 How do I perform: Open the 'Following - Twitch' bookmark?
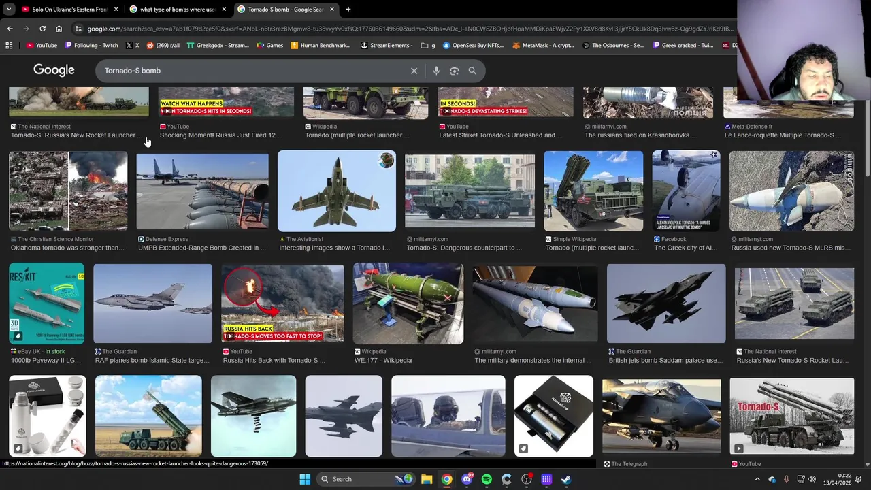[91, 46]
